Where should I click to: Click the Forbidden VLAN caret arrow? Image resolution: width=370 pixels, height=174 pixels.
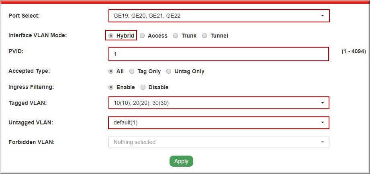click(322, 142)
